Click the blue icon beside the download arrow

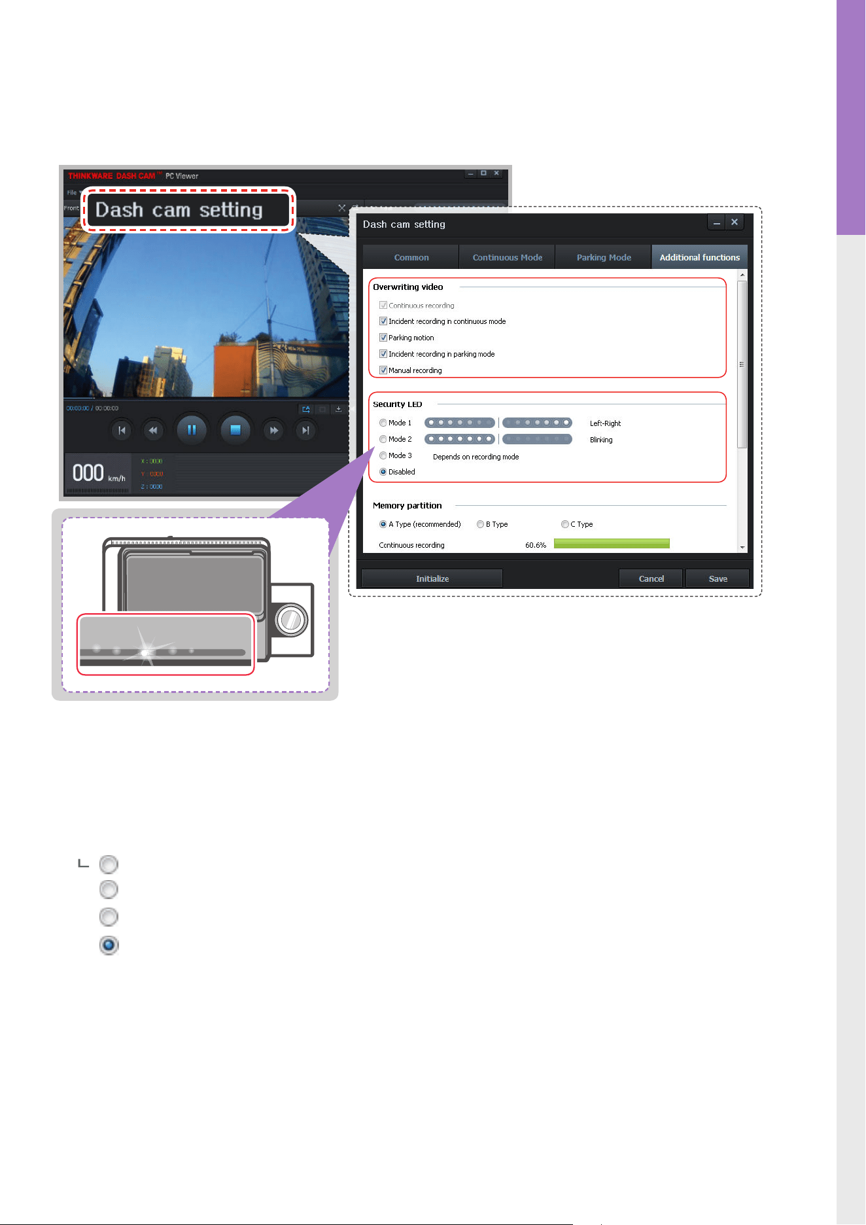click(x=305, y=409)
